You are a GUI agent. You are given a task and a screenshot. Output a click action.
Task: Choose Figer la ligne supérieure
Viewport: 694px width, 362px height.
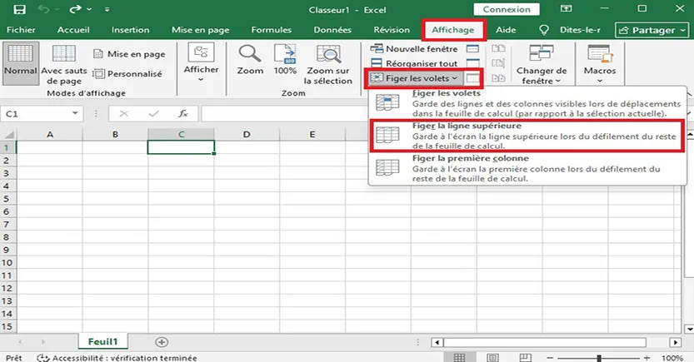tap(527, 136)
